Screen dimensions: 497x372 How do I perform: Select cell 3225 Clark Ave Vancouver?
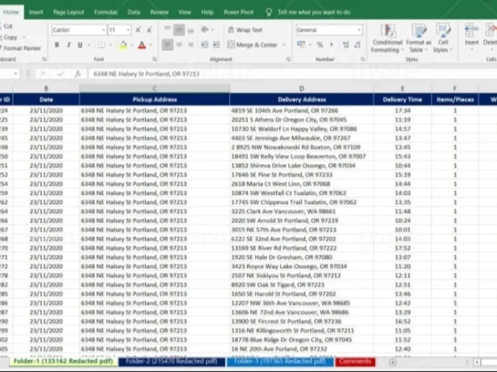click(x=302, y=211)
